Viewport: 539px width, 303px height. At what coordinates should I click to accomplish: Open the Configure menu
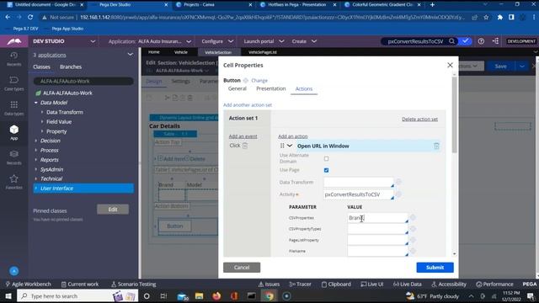217,41
